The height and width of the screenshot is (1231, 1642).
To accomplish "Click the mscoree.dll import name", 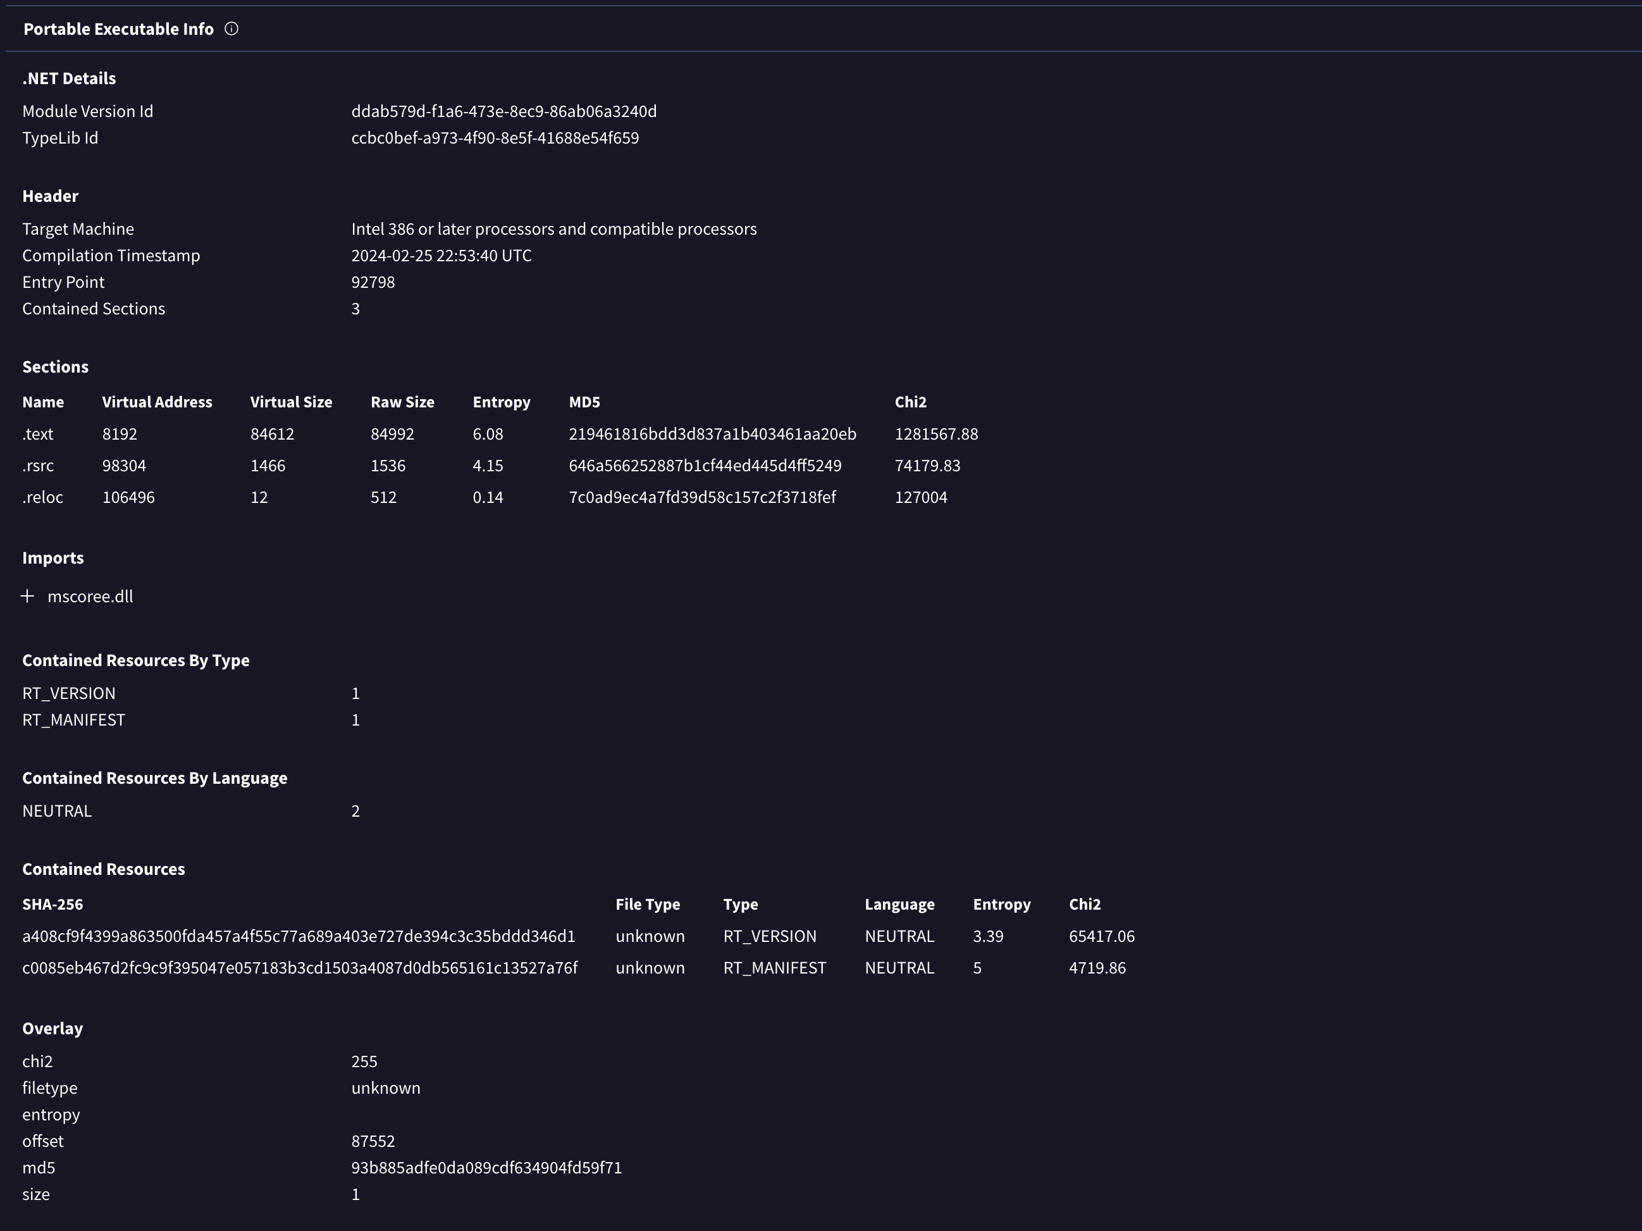I will 90,596.
